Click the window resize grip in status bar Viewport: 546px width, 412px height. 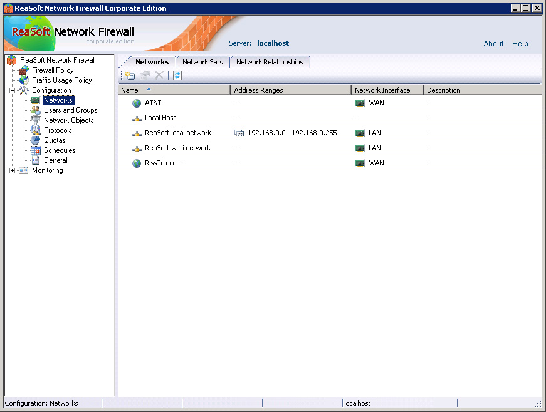pos(538,404)
